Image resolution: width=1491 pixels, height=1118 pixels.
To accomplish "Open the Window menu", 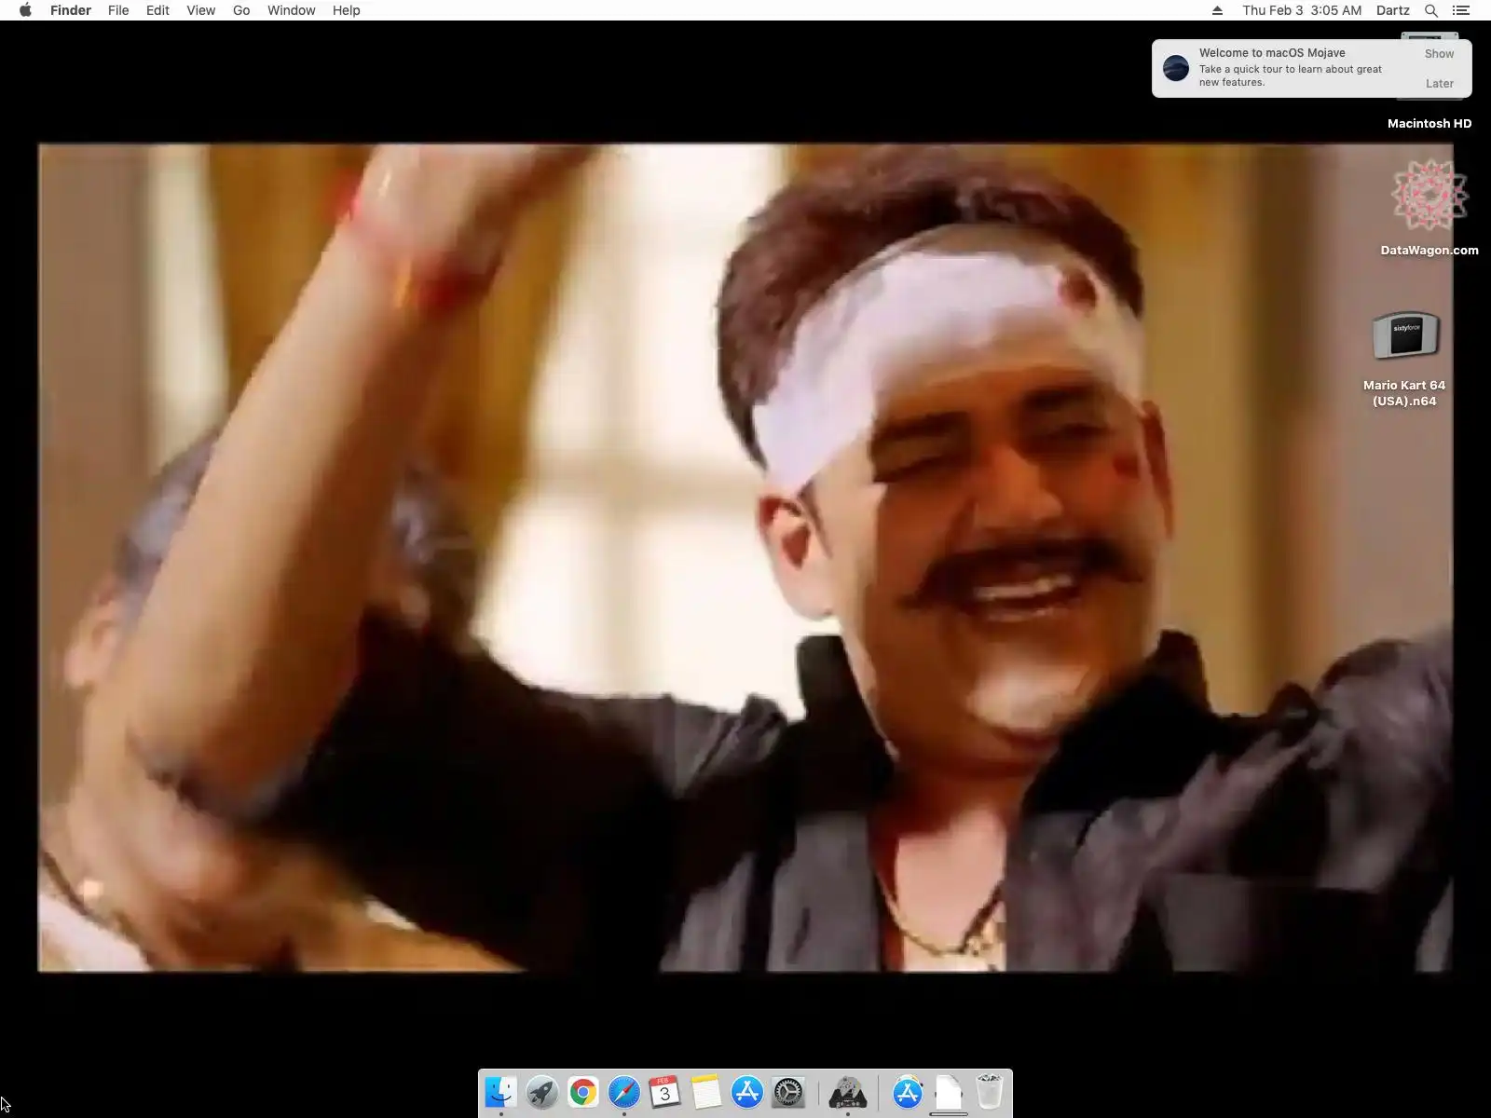I will coord(291,10).
